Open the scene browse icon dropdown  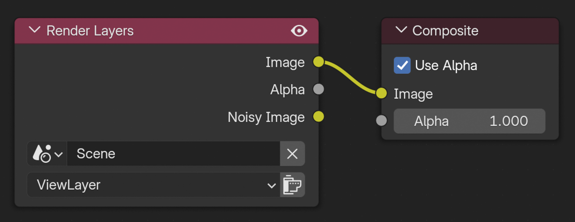coord(47,154)
